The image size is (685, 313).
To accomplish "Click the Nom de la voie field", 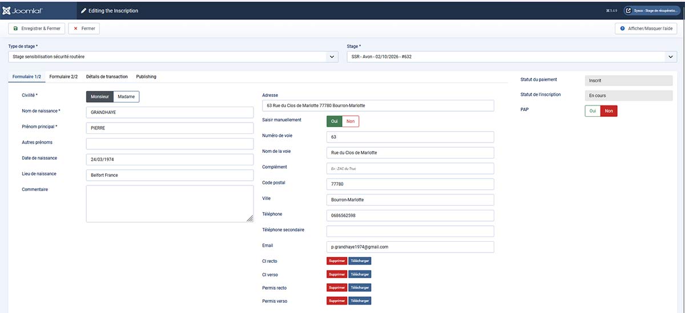I will coord(410,153).
